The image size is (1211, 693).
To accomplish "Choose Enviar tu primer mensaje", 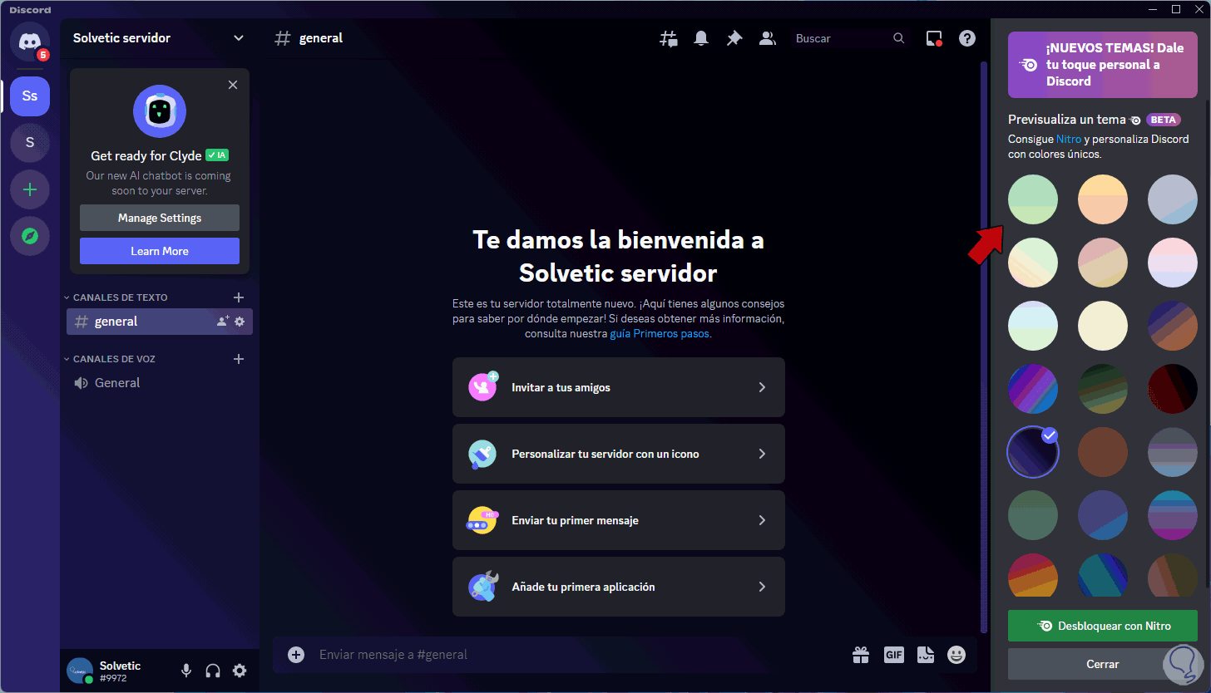I will [619, 520].
